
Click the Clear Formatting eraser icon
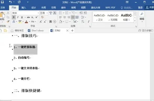[x=42, y=17]
